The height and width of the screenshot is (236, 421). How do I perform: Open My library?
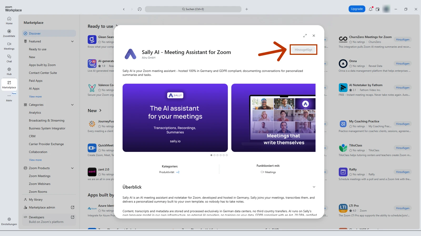point(36,200)
